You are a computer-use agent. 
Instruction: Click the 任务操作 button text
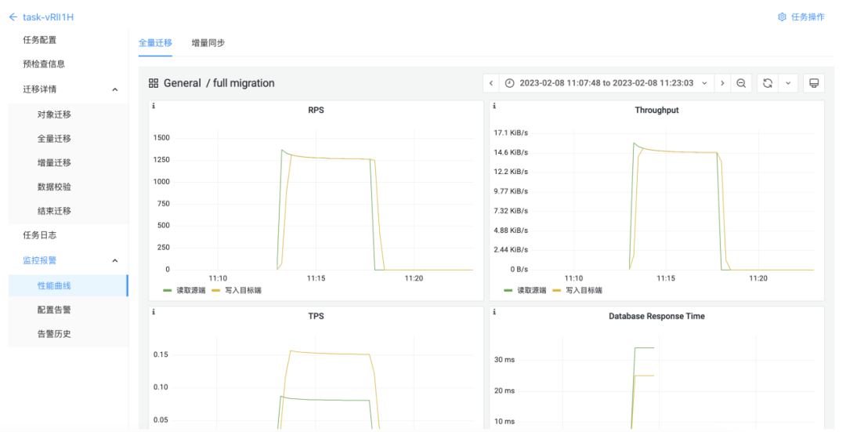(x=808, y=17)
